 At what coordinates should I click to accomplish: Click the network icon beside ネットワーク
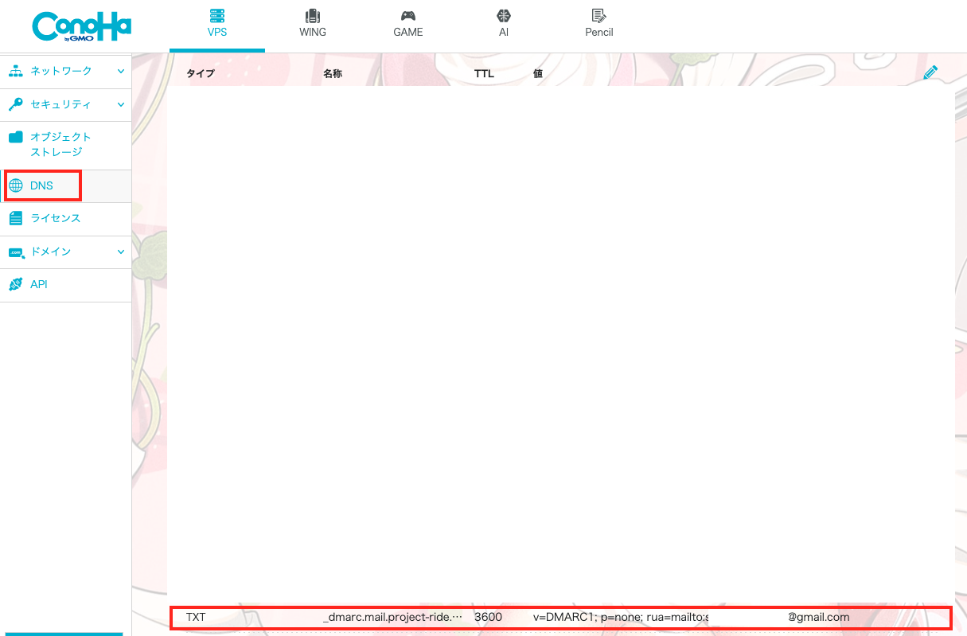pos(16,71)
